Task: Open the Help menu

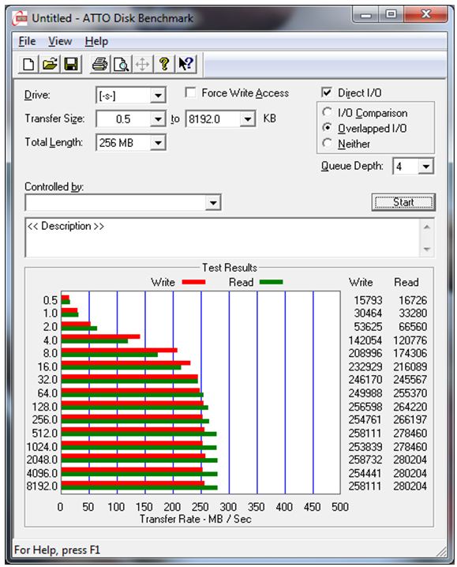Action: point(96,41)
